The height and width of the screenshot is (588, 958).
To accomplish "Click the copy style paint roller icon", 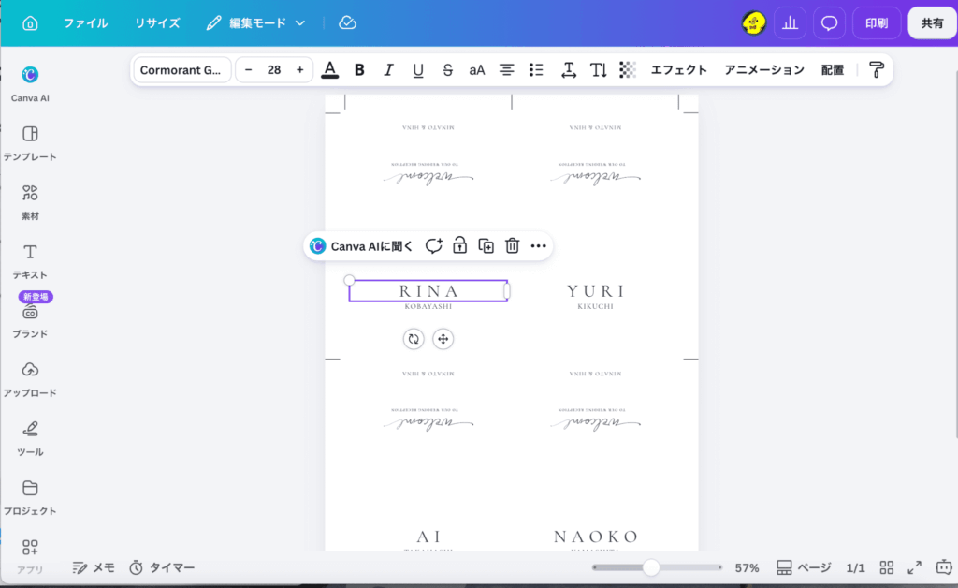I will (876, 69).
